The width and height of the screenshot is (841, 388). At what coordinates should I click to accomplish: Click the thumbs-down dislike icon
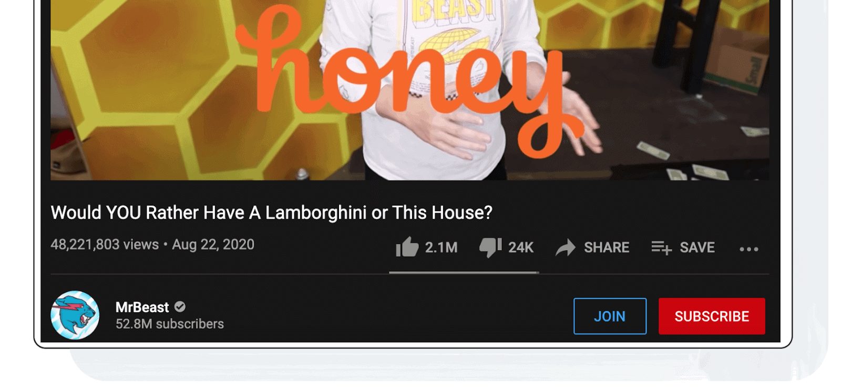pyautogui.click(x=490, y=247)
